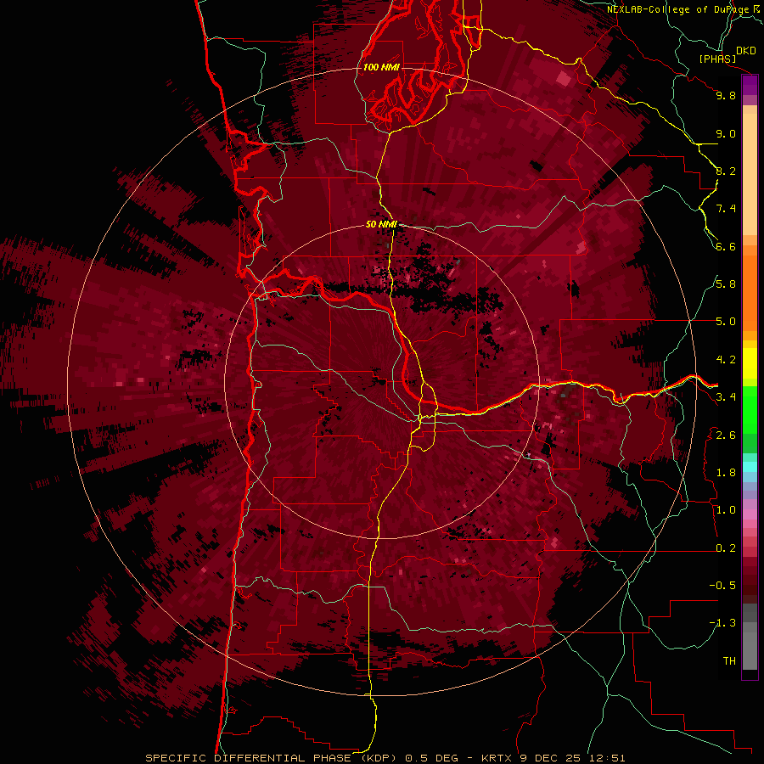The width and height of the screenshot is (764, 764).
Task: Click the orange segment of the color bar
Action: coord(750,292)
